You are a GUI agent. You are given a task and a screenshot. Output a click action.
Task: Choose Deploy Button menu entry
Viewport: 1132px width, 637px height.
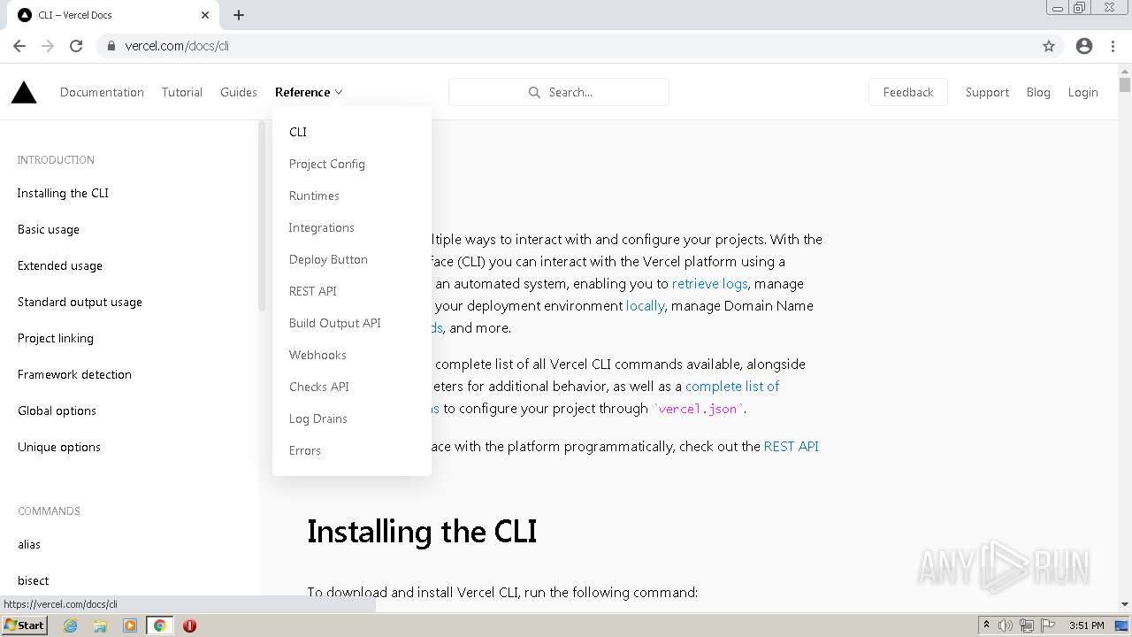click(328, 259)
